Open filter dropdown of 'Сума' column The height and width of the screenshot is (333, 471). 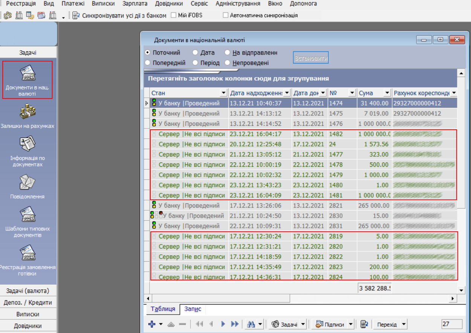click(387, 93)
